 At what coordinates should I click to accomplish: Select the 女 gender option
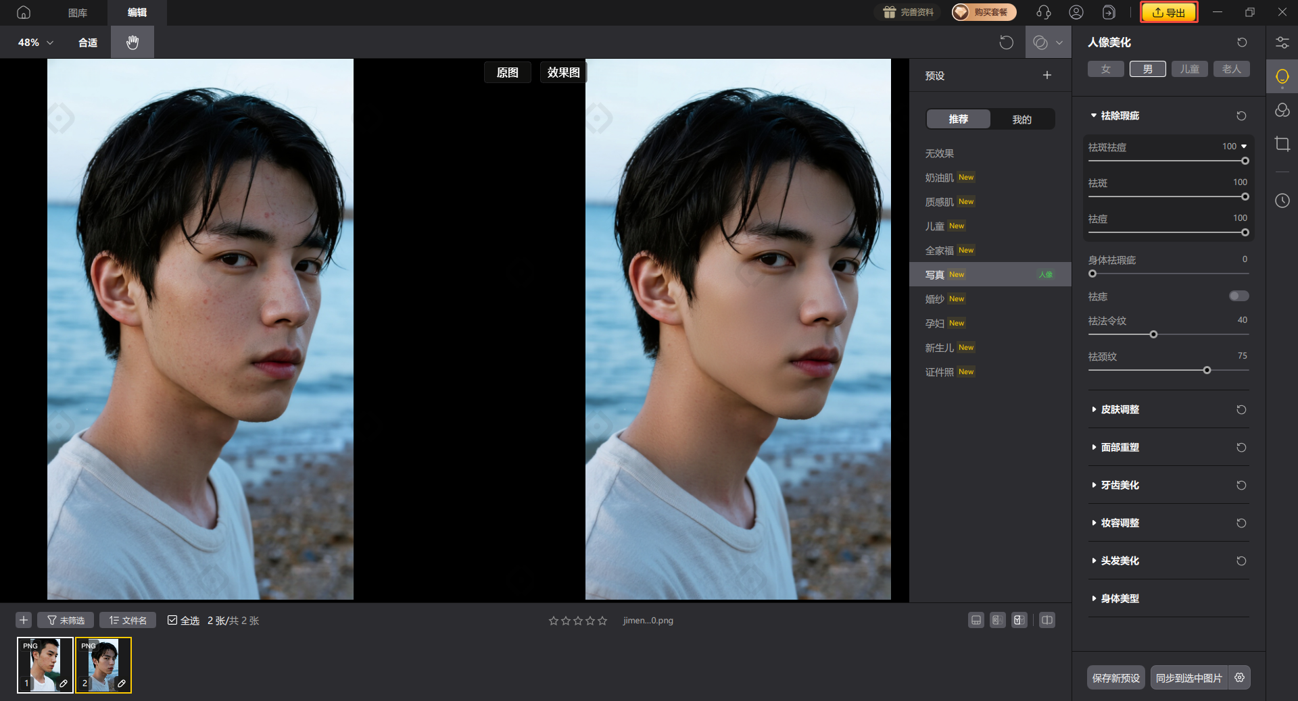[1105, 69]
